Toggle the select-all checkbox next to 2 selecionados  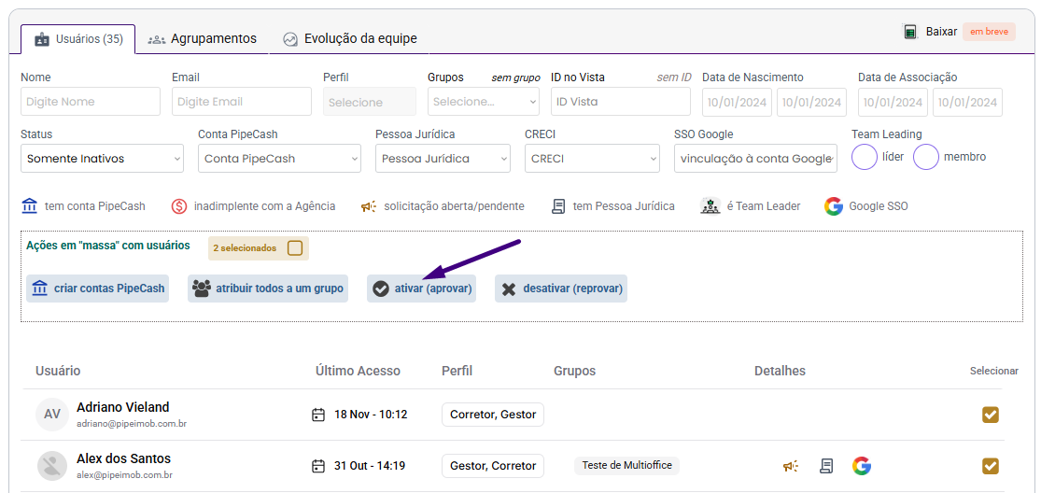pyautogui.click(x=295, y=248)
